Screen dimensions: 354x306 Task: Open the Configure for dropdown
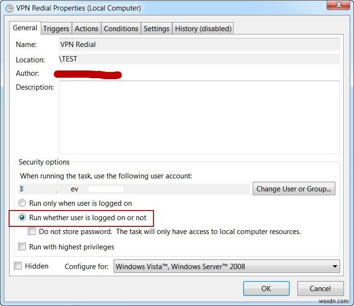227,267
